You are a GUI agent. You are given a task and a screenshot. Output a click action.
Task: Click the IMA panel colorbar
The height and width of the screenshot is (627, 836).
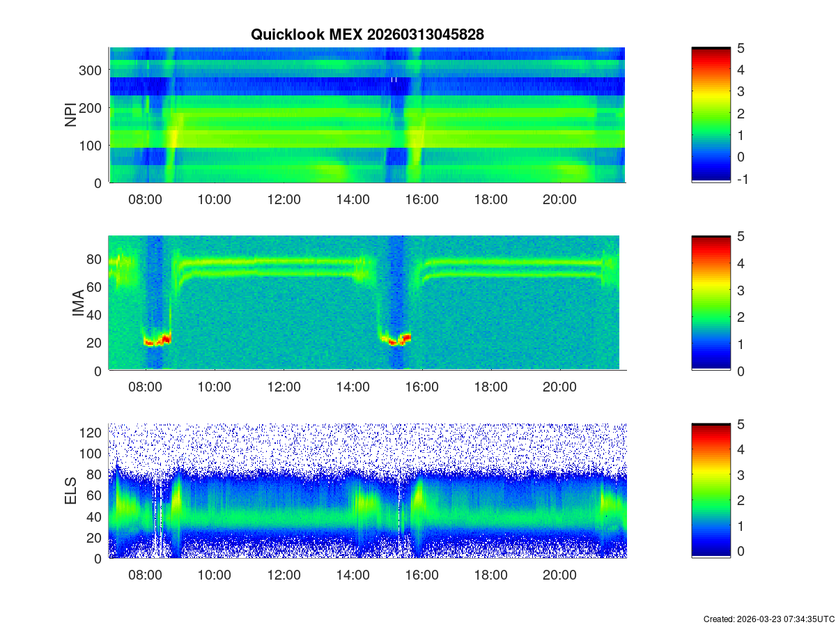point(711,303)
